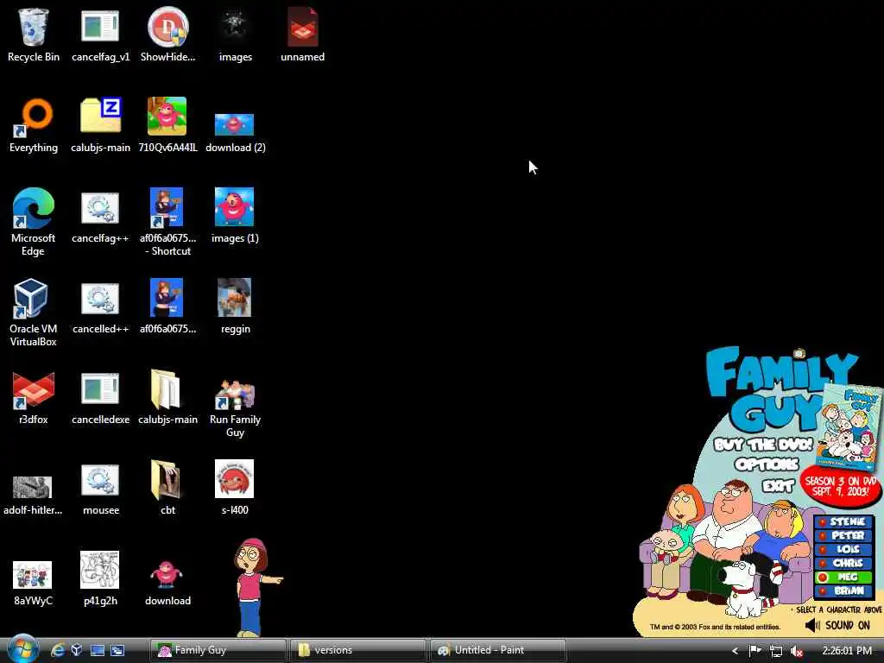884x663 pixels.
Task: Select the download (2) image icon
Action: pos(235,133)
